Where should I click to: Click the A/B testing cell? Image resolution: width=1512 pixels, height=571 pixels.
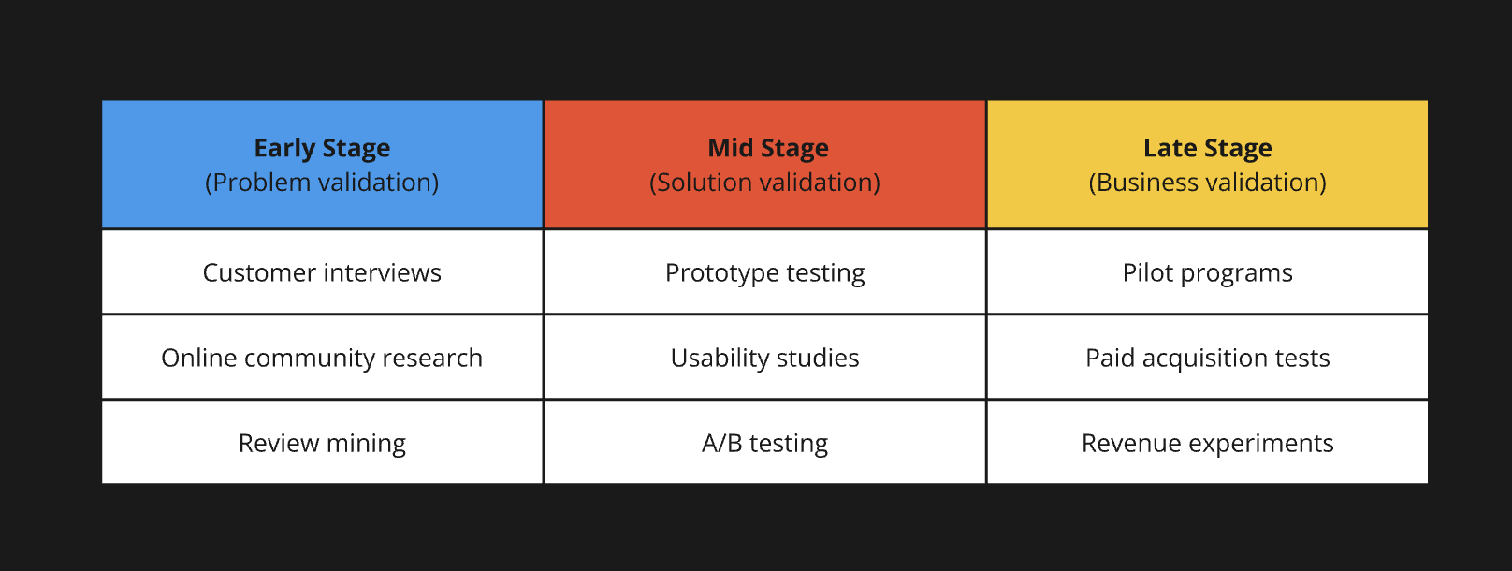tap(764, 443)
